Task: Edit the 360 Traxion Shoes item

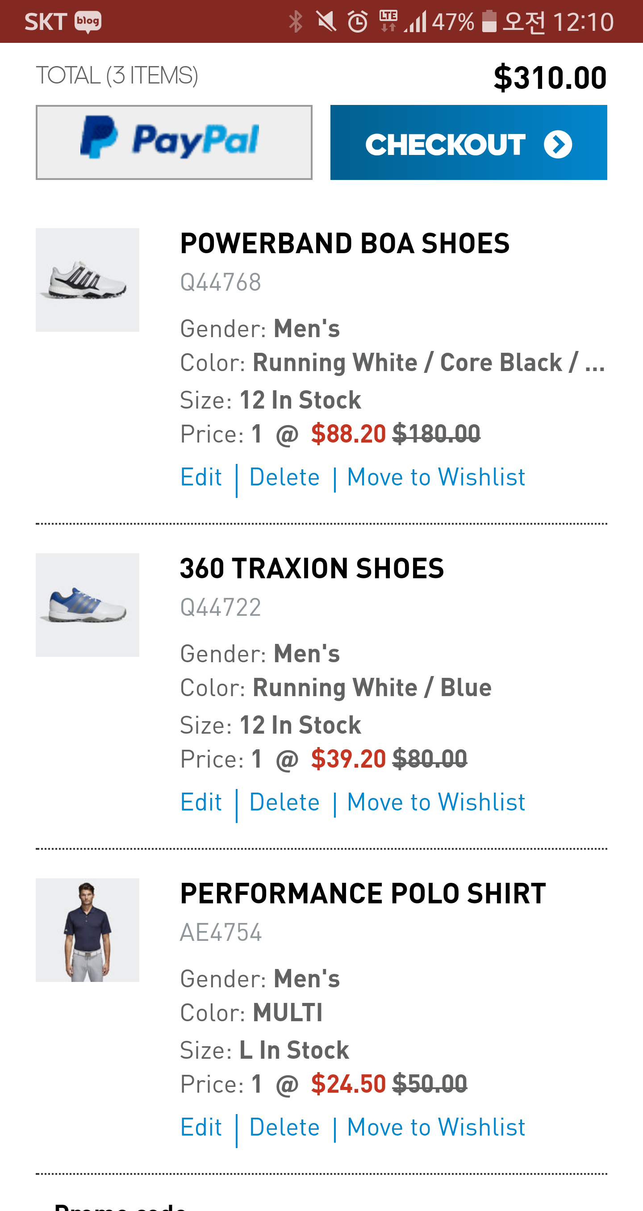Action: pyautogui.click(x=201, y=802)
